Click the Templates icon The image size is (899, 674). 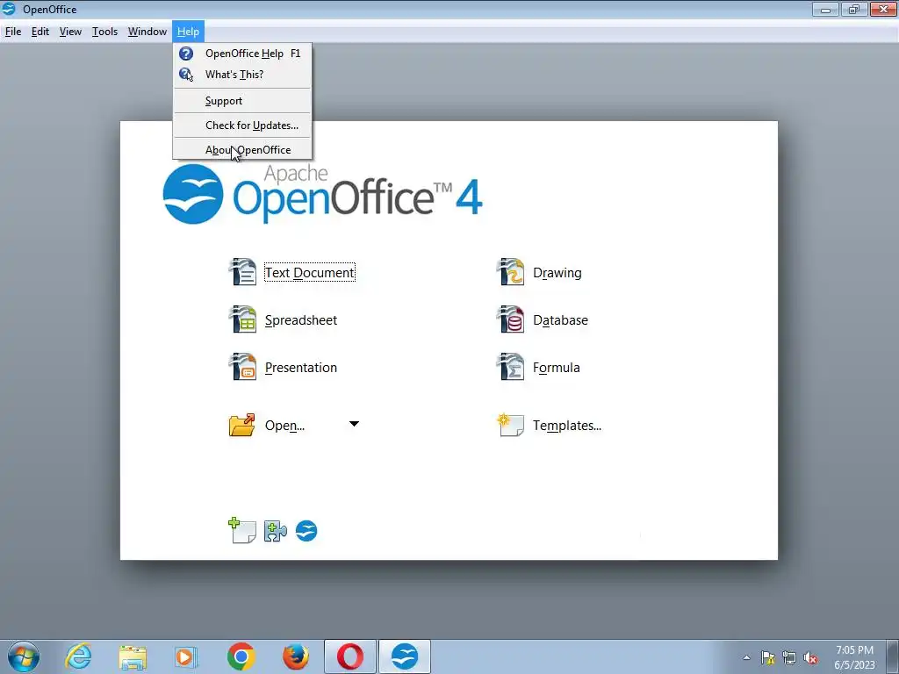(x=510, y=426)
